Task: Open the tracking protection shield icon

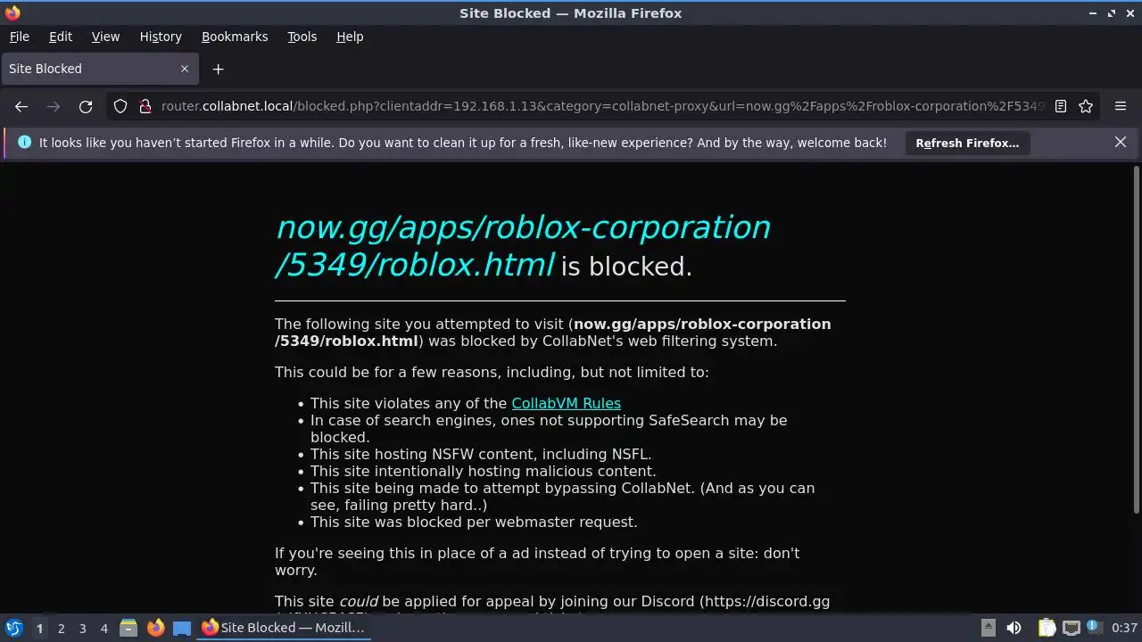Action: pyautogui.click(x=120, y=106)
